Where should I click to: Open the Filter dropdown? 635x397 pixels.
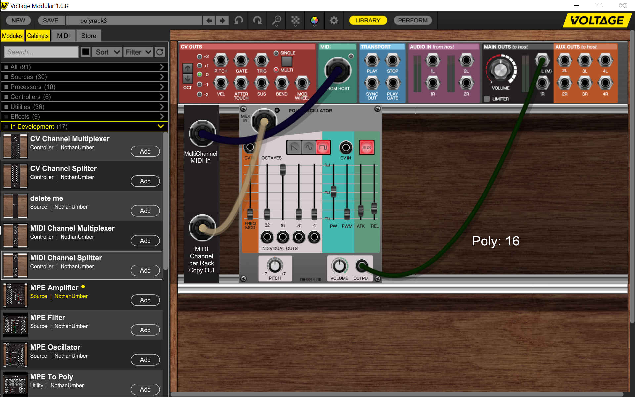point(138,52)
